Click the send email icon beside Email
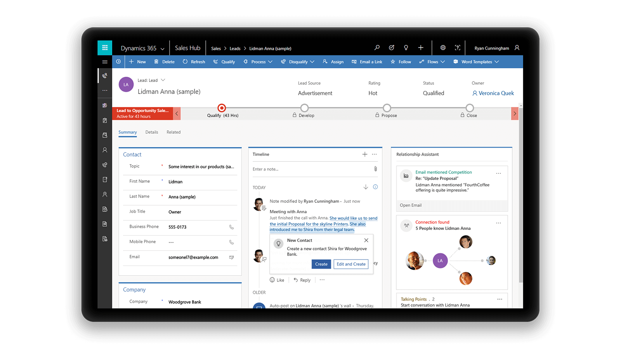The image size is (621, 349). tap(231, 257)
